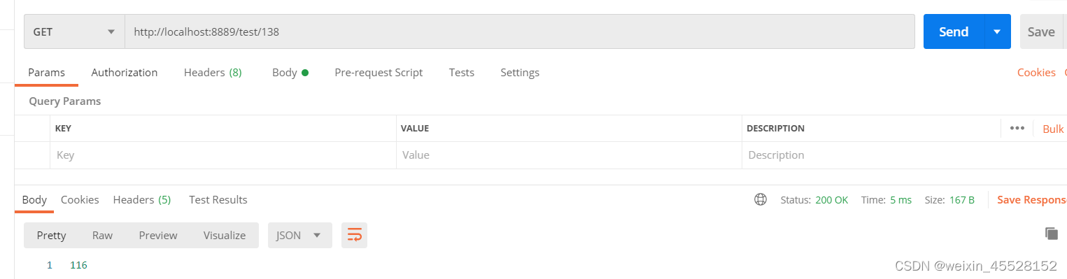Image resolution: width=1067 pixels, height=279 pixels.
Task: Switch to Preview response view
Action: tap(158, 236)
